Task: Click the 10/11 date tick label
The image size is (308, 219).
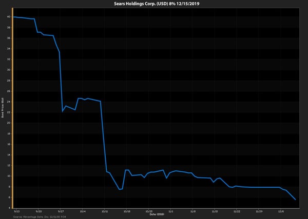Action: pyautogui.click(x=105, y=211)
